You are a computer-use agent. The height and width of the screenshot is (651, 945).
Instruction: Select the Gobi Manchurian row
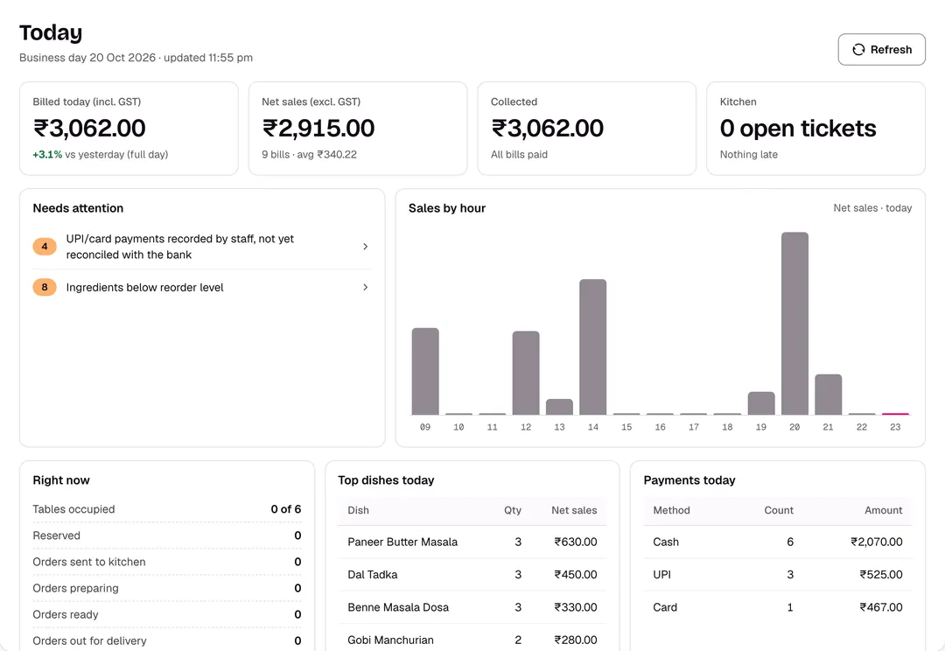tap(472, 640)
